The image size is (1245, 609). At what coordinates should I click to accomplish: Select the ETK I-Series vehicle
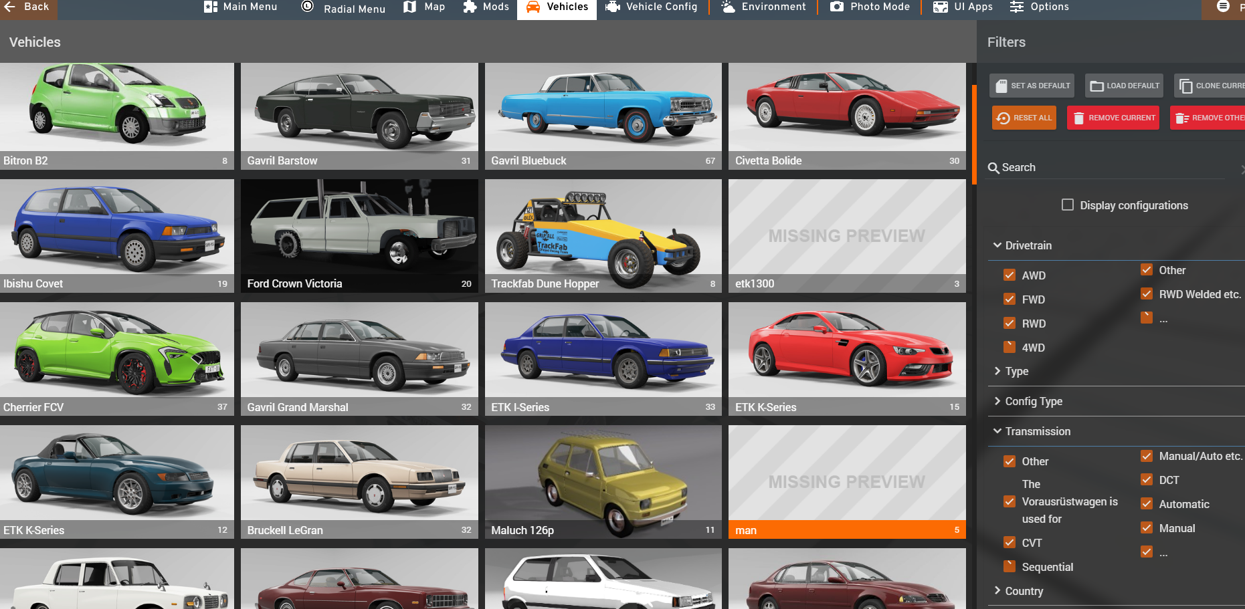603,359
